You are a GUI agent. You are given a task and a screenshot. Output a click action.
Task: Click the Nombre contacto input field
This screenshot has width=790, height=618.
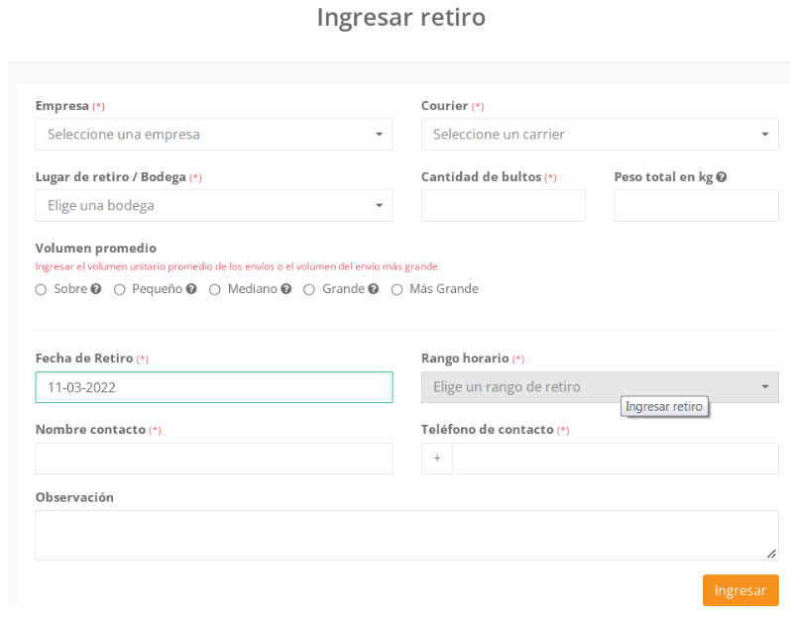(x=214, y=459)
